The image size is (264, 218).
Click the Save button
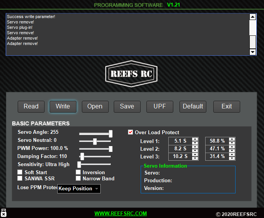click(127, 107)
